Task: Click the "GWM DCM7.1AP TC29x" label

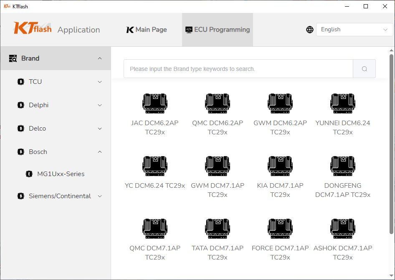Action: tap(218, 190)
